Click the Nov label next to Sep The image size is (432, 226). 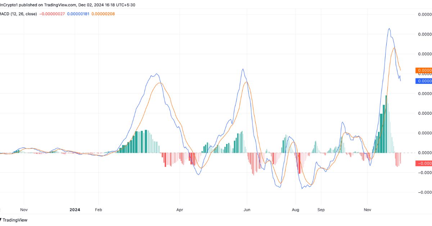tap(368, 209)
